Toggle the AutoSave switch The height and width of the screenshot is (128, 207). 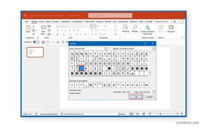coord(37,42)
